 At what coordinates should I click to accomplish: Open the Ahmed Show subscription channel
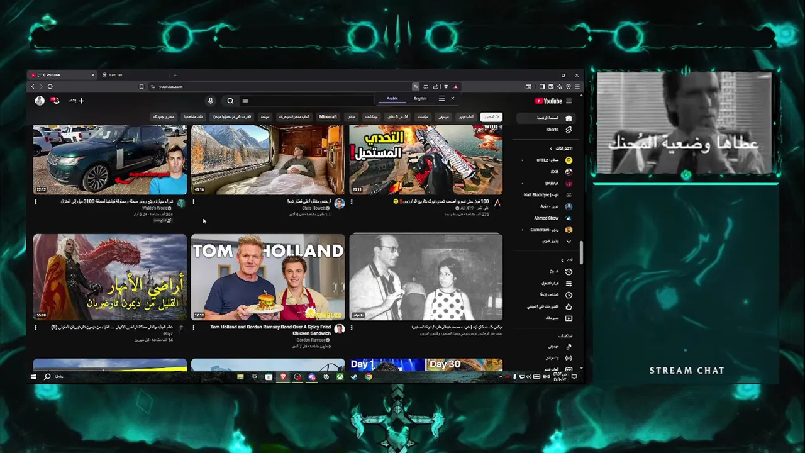tap(547, 218)
